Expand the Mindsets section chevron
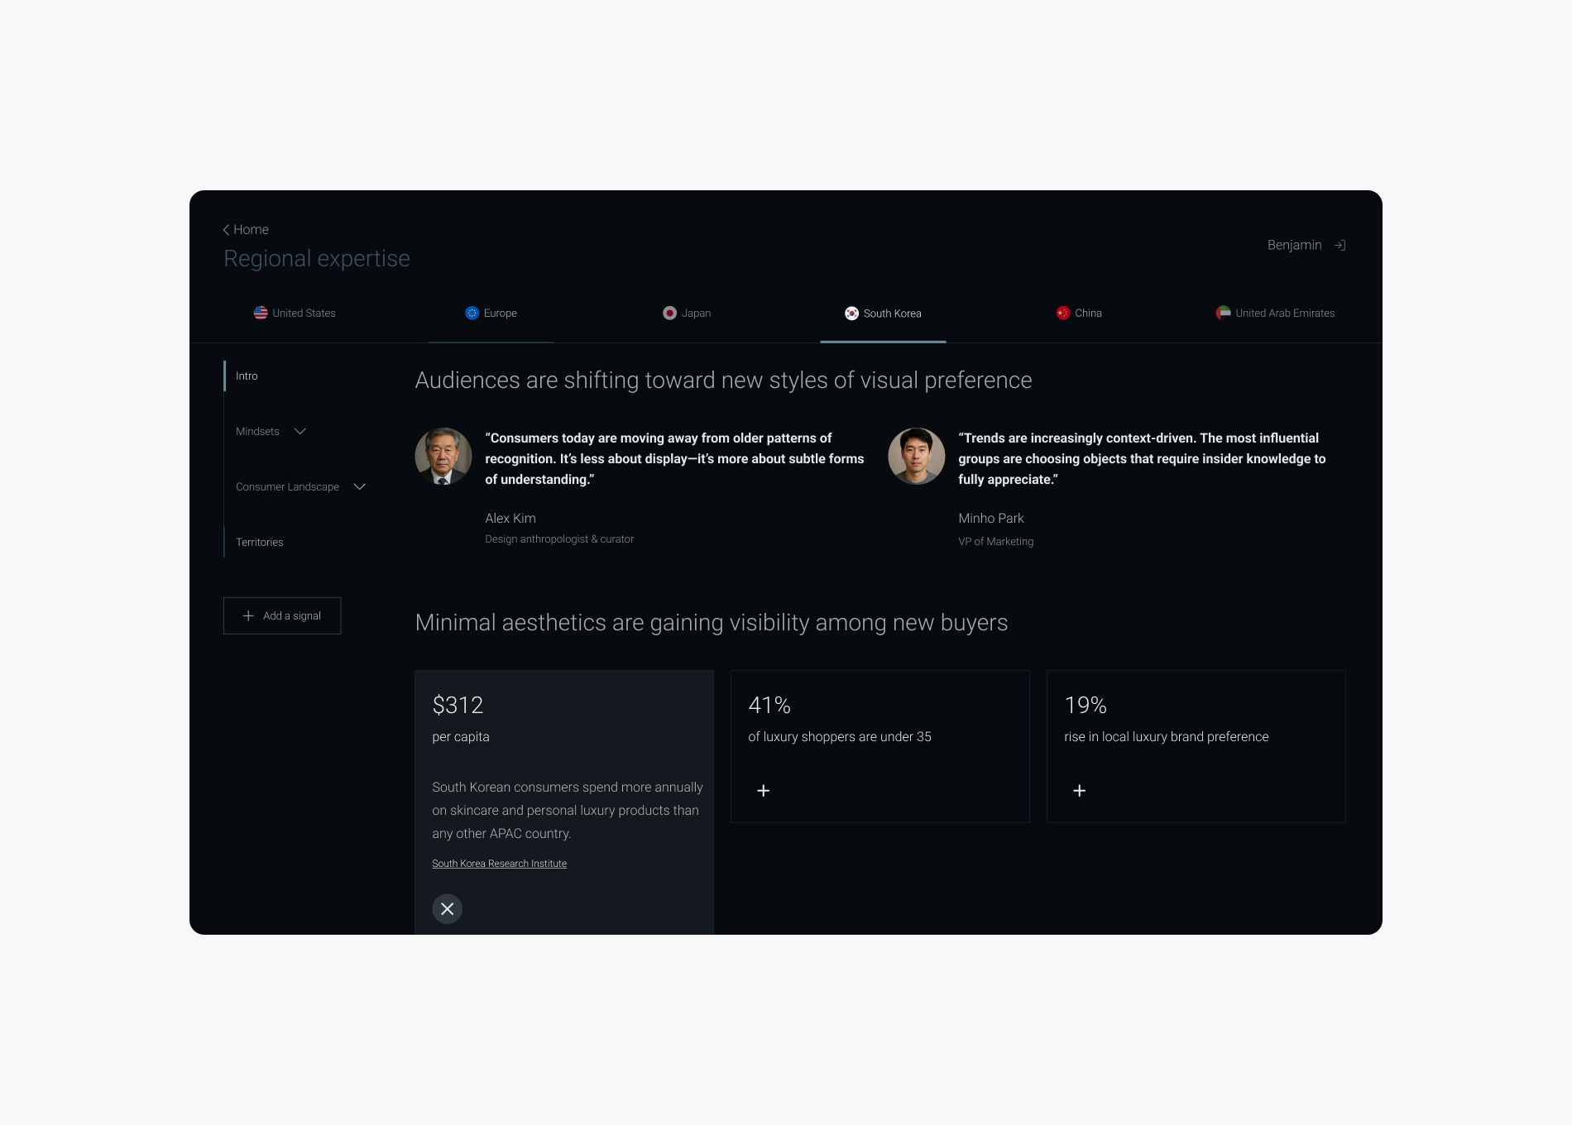Image resolution: width=1572 pixels, height=1125 pixels. [x=300, y=431]
